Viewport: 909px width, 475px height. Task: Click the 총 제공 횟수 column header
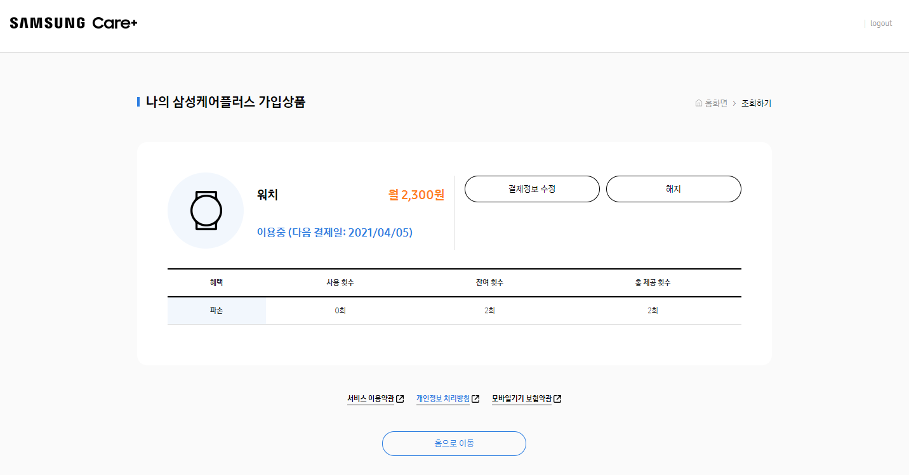tap(653, 283)
